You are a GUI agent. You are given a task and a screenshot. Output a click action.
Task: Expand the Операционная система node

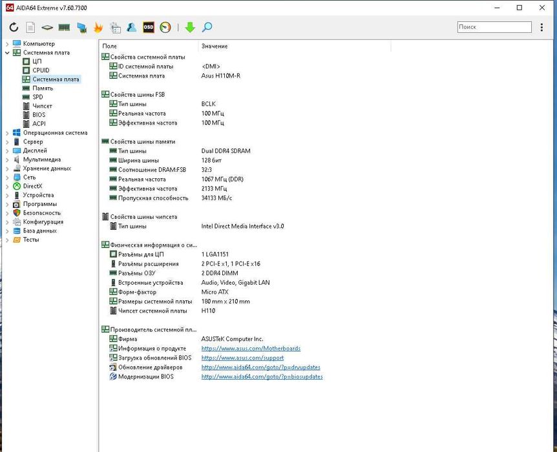pyautogui.click(x=7, y=133)
